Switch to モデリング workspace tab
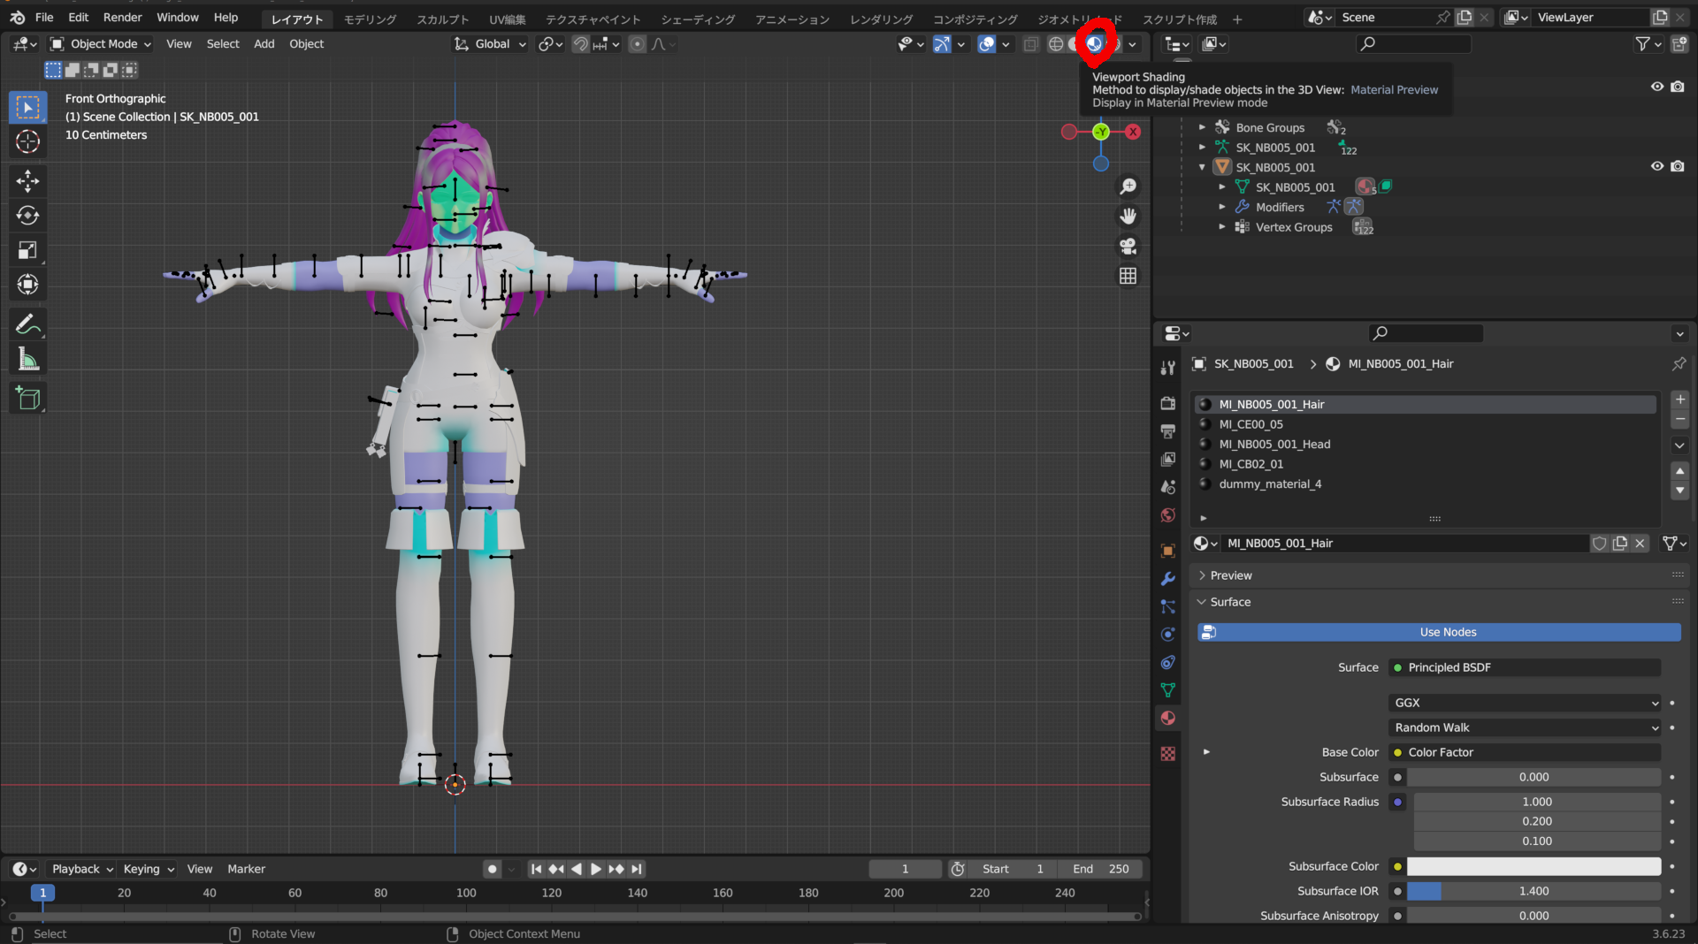This screenshot has width=1698, height=944. click(x=370, y=19)
